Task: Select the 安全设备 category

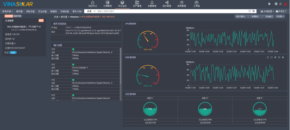Action: point(43,11)
